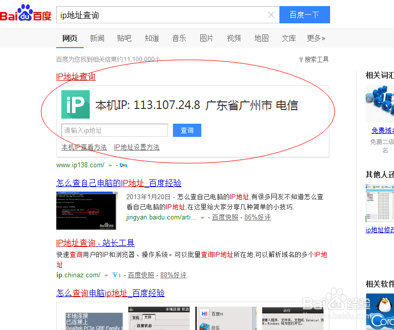Click the command prompt thumbnail image
The height and width of the screenshot is (330, 394).
[x=87, y=210]
